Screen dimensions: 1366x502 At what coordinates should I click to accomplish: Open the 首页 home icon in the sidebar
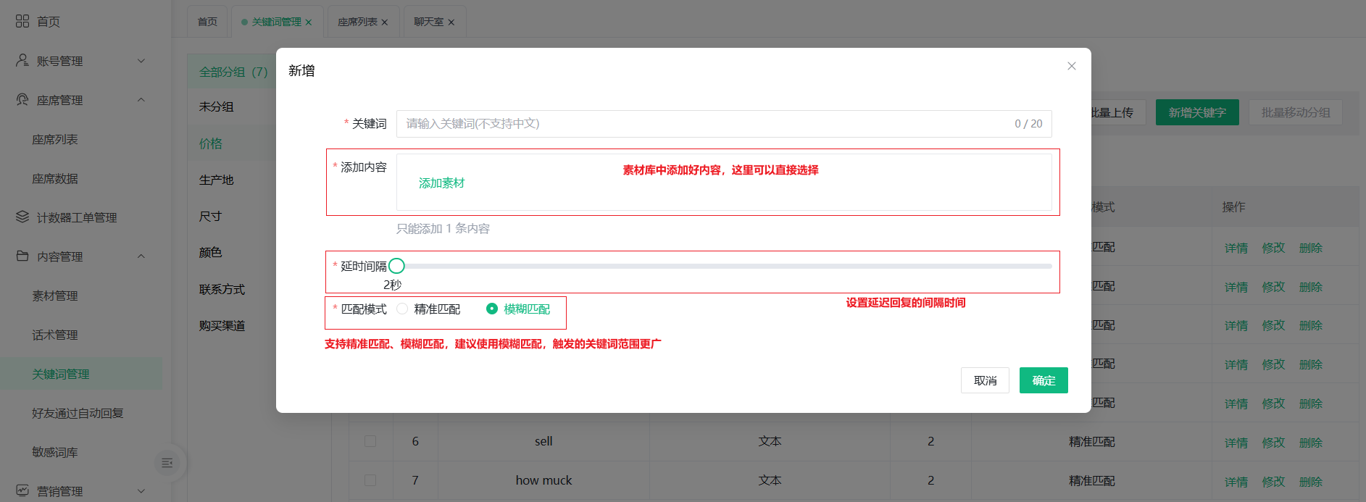22,21
